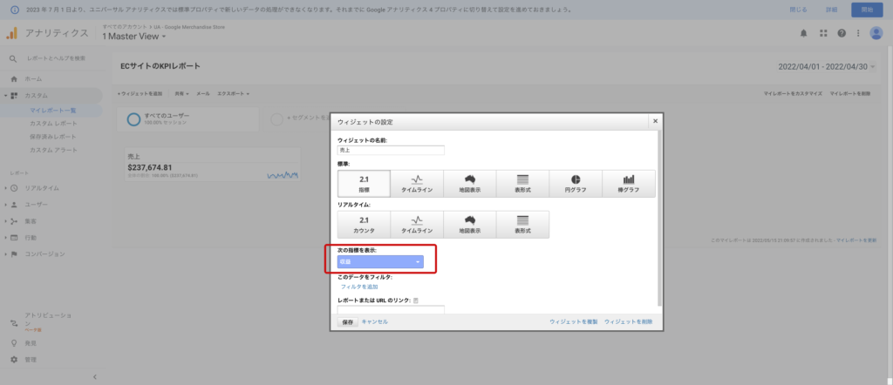Click the help icon beside URL のリンク
893x385 pixels.
416,301
